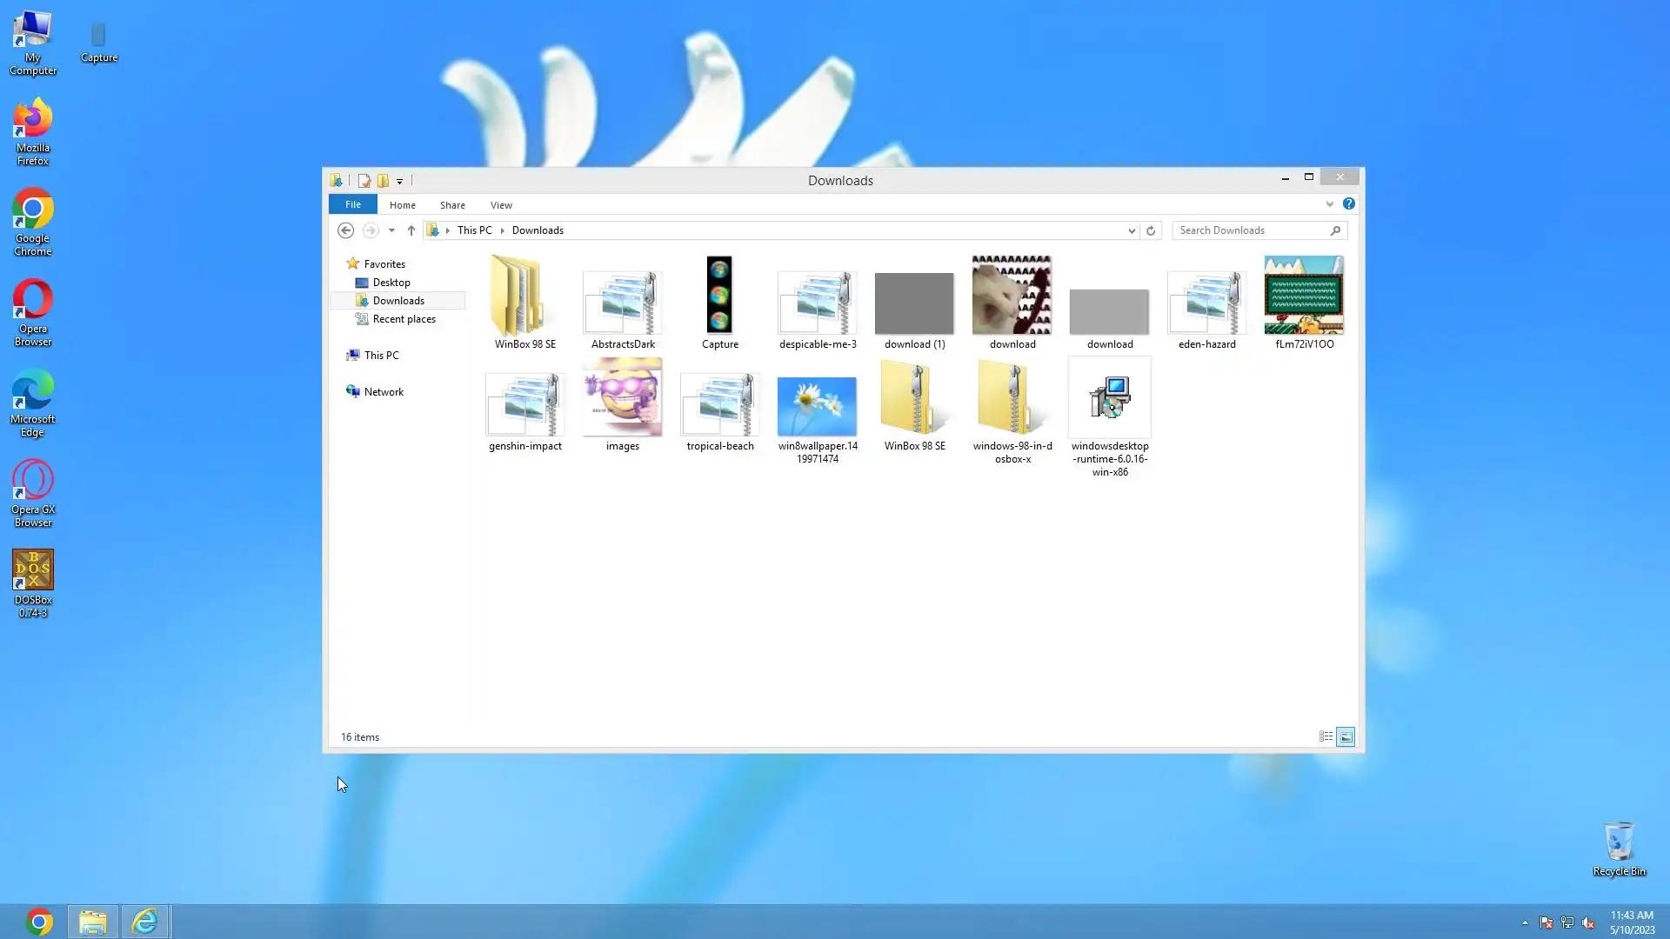Viewport: 1670px width, 939px height.
Task: Click the Properties quick access icon
Action: pos(364,181)
